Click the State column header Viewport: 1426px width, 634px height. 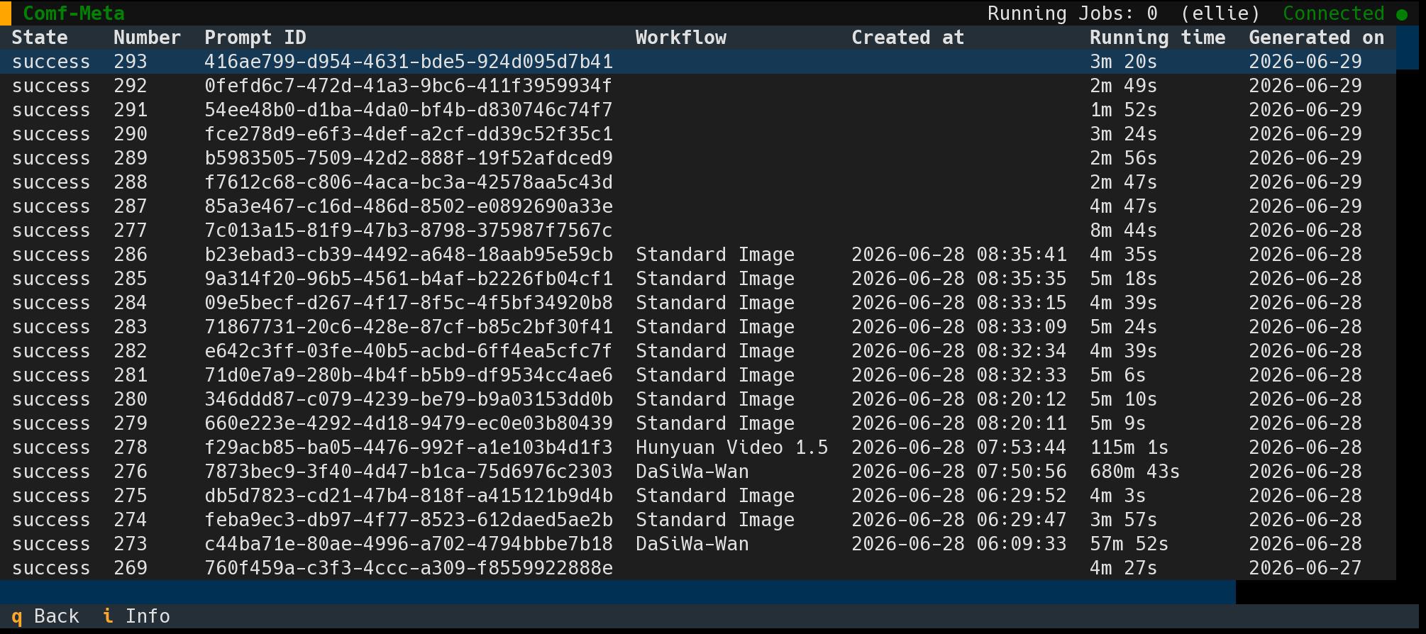click(x=40, y=38)
